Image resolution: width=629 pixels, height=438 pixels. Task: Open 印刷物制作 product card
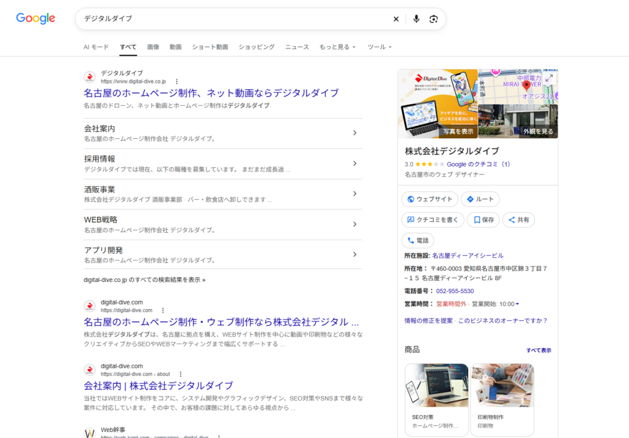click(x=502, y=399)
